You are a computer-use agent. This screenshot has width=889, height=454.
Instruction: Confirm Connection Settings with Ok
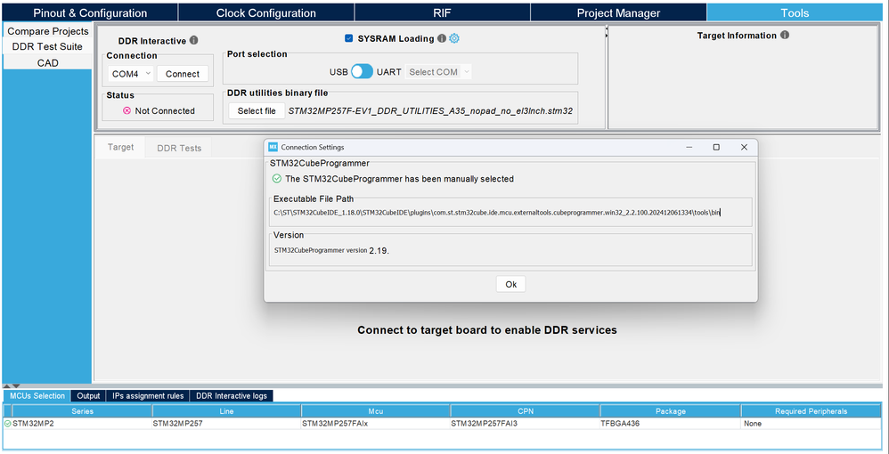tap(510, 285)
